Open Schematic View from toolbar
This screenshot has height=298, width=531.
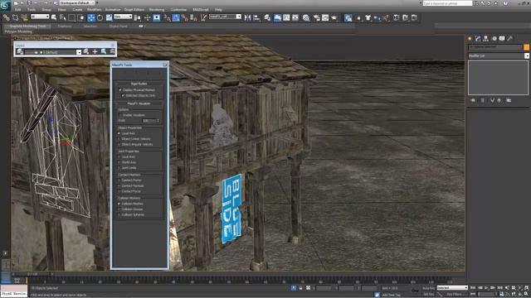[x=295, y=17]
